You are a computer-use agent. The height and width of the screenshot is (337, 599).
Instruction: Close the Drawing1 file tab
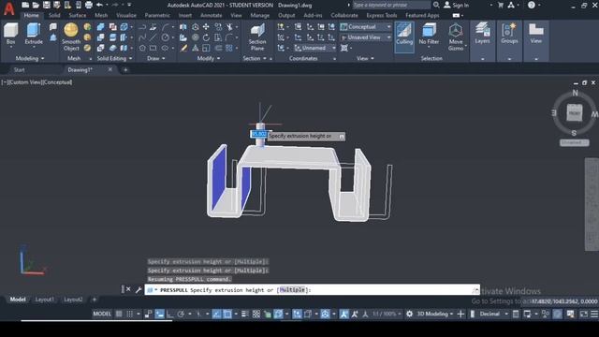(x=110, y=69)
